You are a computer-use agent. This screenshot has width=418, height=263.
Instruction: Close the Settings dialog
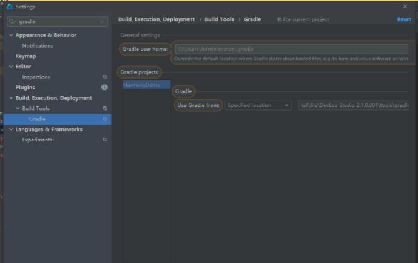[405, 7]
